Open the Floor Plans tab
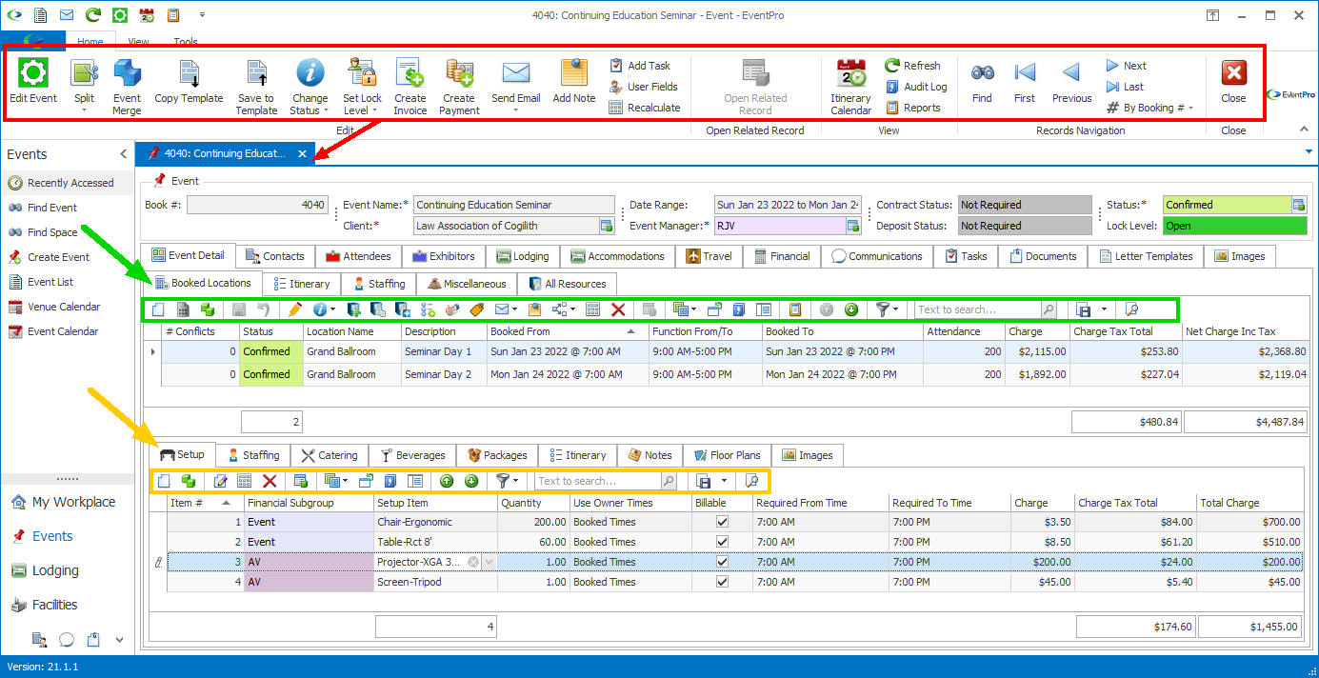This screenshot has width=1319, height=678. (x=727, y=455)
